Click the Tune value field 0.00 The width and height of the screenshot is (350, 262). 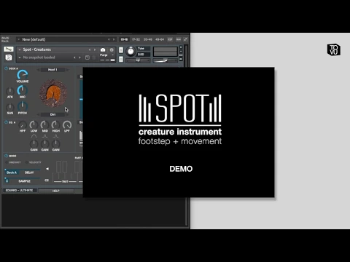[143, 55]
